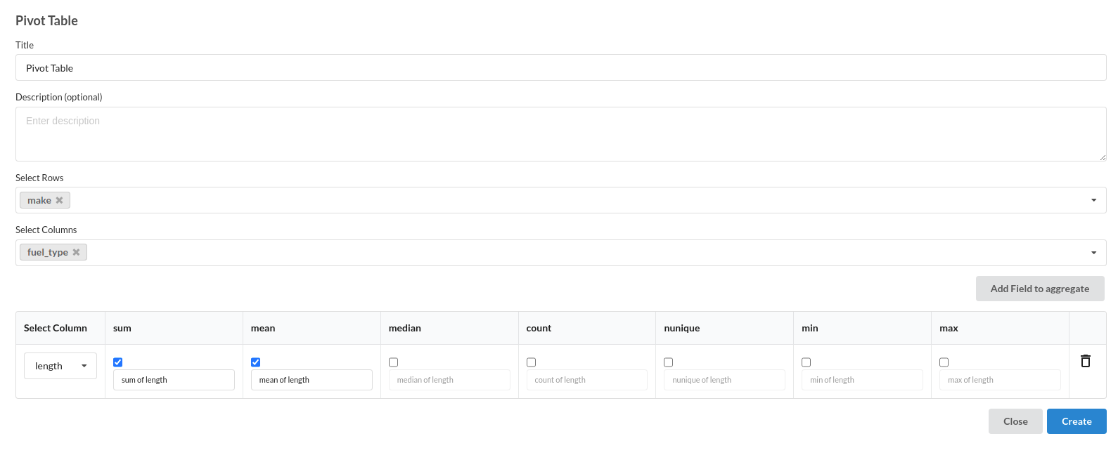Disable the mean aggregation for length
The image size is (1118, 455).
(x=255, y=362)
